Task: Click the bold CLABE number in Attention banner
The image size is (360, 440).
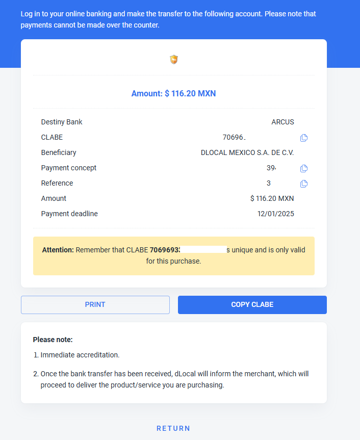Action: point(165,250)
